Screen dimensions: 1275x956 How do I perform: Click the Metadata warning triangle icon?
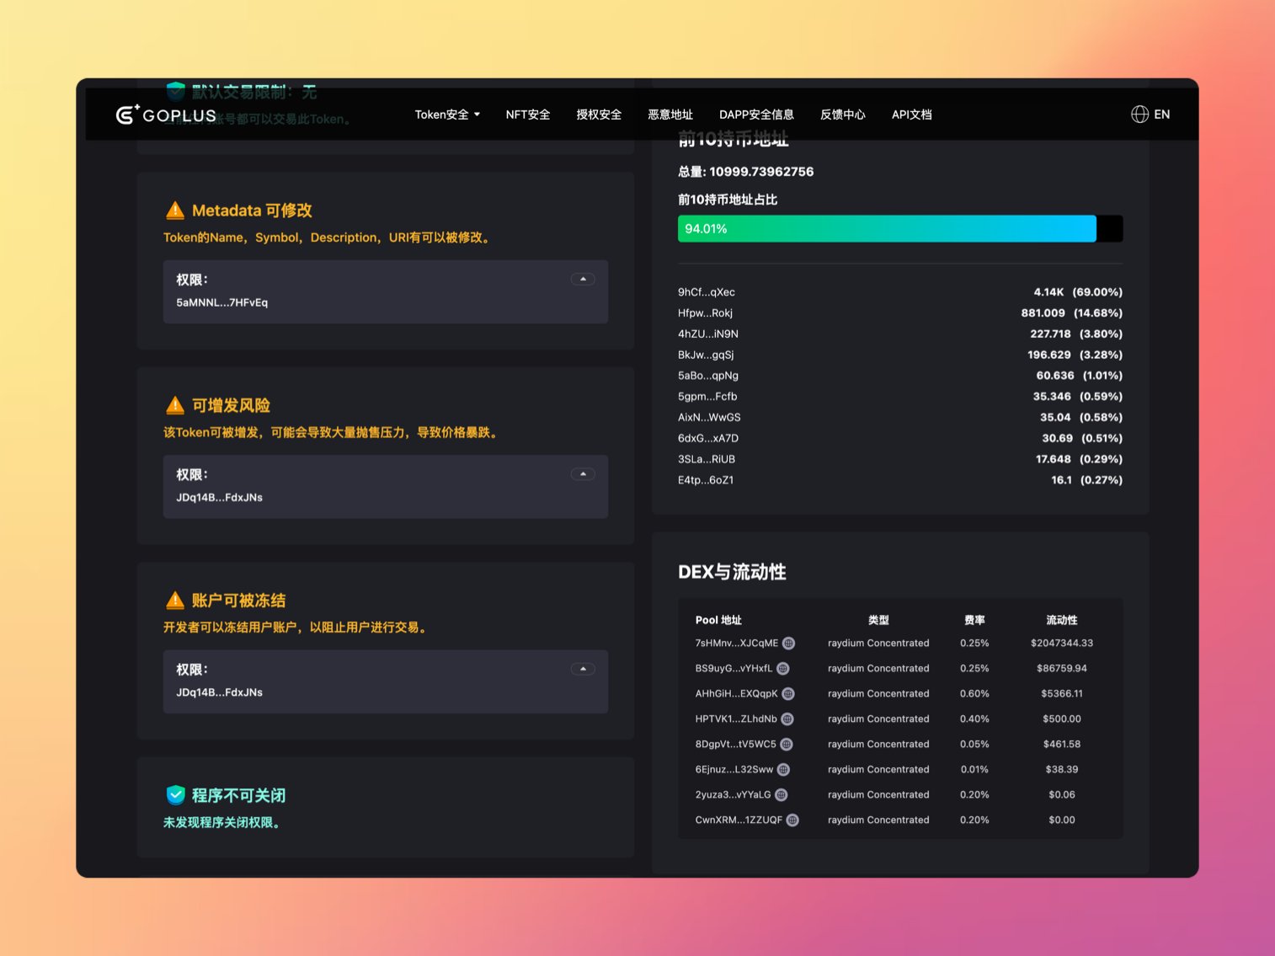175,211
